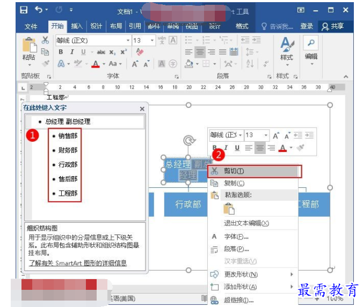This screenshot has height=307, width=363.
Task: Click ribbon Shrink Font icon
Action: click(x=147, y=64)
